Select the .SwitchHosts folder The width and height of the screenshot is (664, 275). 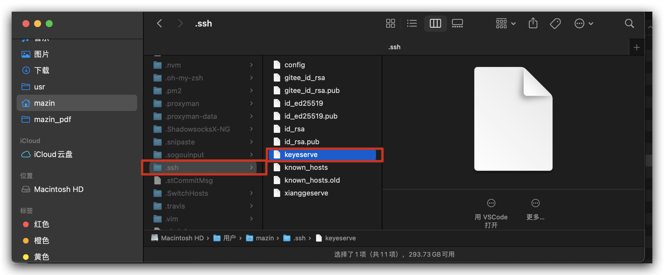point(203,193)
